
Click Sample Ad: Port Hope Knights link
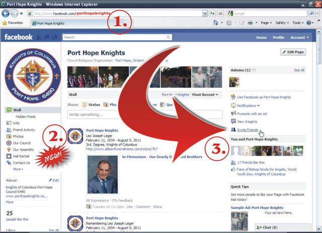(257, 207)
